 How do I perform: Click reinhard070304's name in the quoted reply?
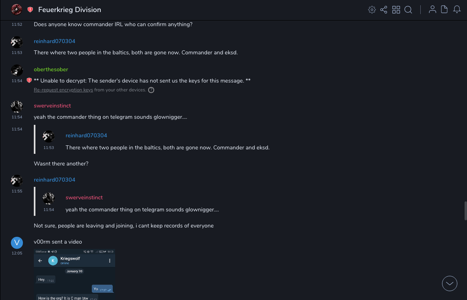coord(86,135)
